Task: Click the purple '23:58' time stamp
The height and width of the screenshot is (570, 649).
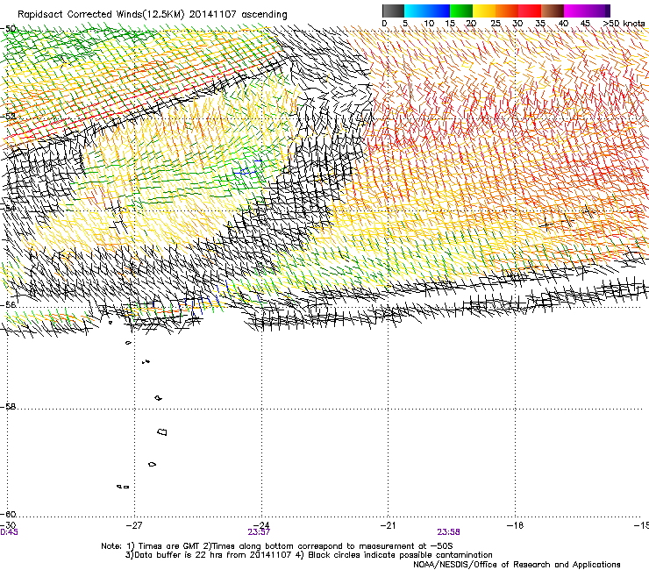Action: pyautogui.click(x=449, y=532)
